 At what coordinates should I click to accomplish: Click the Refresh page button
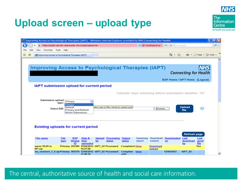coord(193,134)
